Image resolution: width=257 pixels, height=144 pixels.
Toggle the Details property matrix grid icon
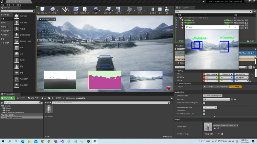point(250,67)
